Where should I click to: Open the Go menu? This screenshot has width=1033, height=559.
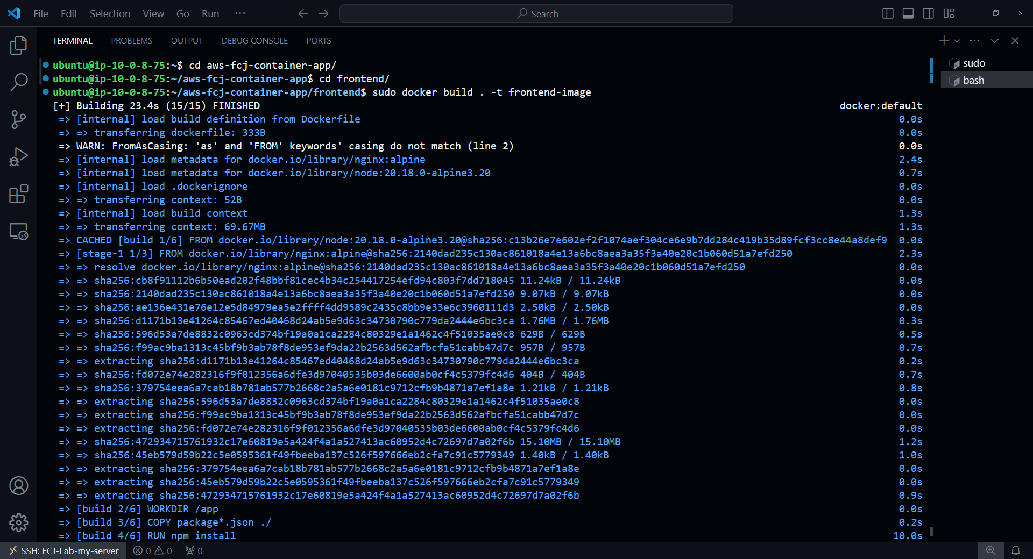[x=183, y=13]
